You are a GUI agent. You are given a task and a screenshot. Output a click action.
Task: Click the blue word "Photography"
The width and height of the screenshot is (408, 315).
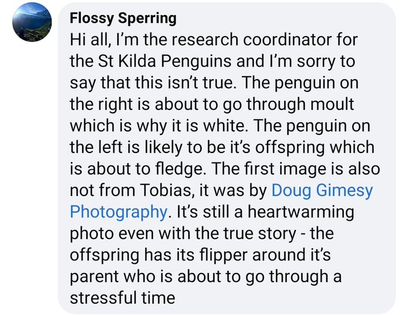117,211
